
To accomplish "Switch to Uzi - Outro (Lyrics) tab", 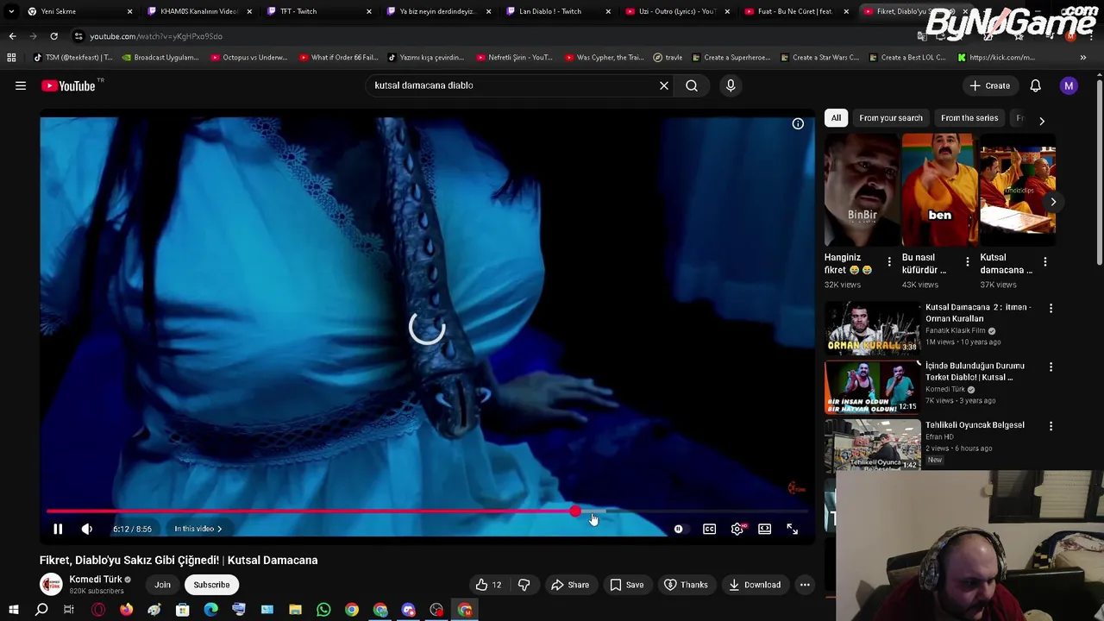I will point(677,11).
